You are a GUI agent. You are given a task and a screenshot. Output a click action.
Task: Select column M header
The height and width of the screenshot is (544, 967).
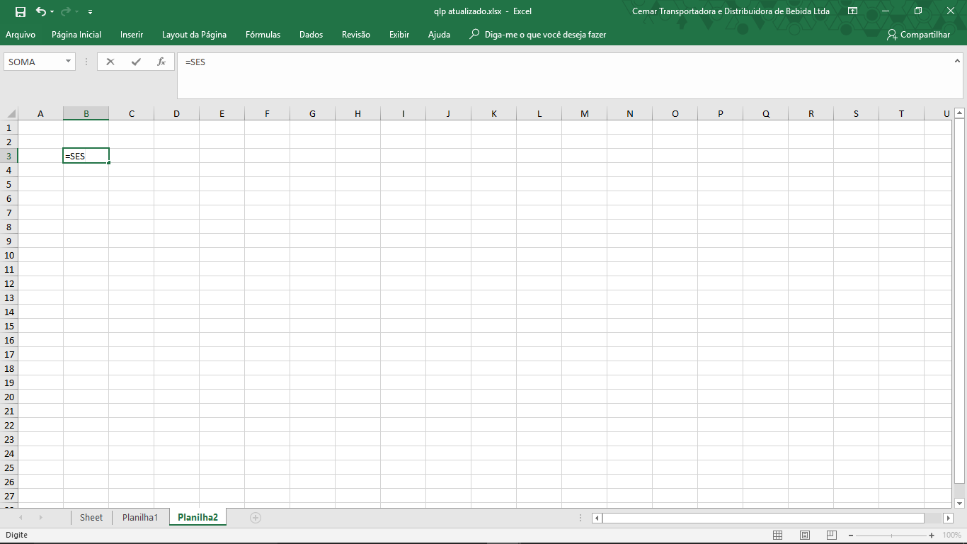tap(584, 113)
